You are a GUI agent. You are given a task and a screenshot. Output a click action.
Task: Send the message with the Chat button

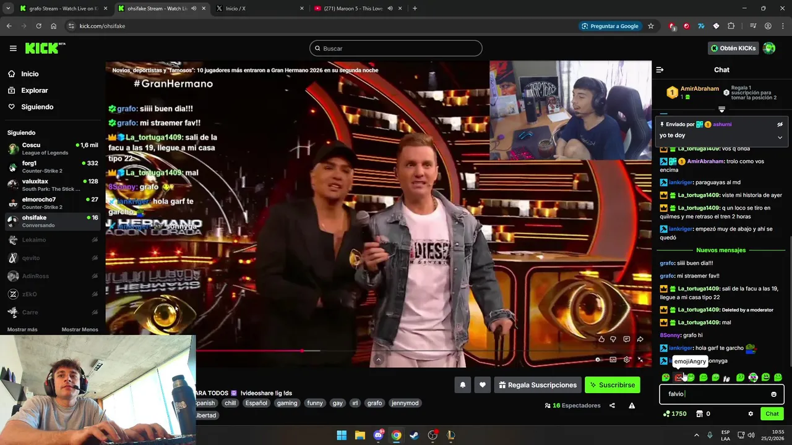[772, 414]
